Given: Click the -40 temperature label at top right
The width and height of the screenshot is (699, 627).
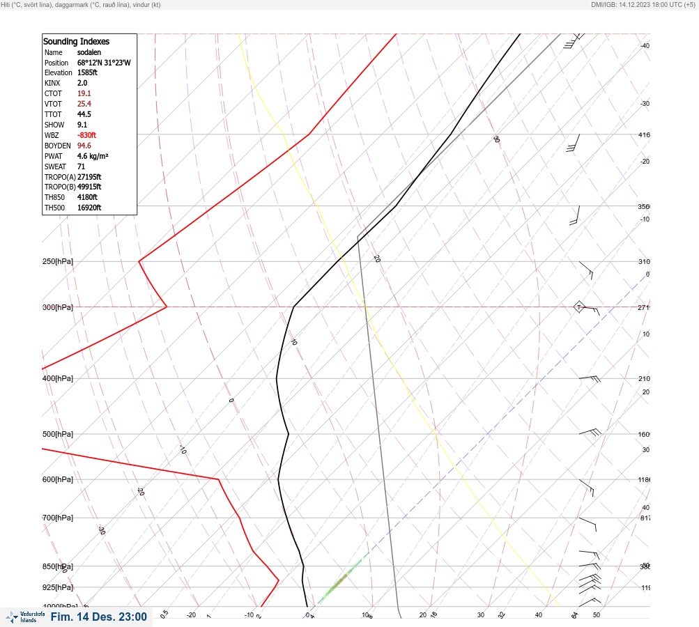Looking at the screenshot, I should coord(645,45).
